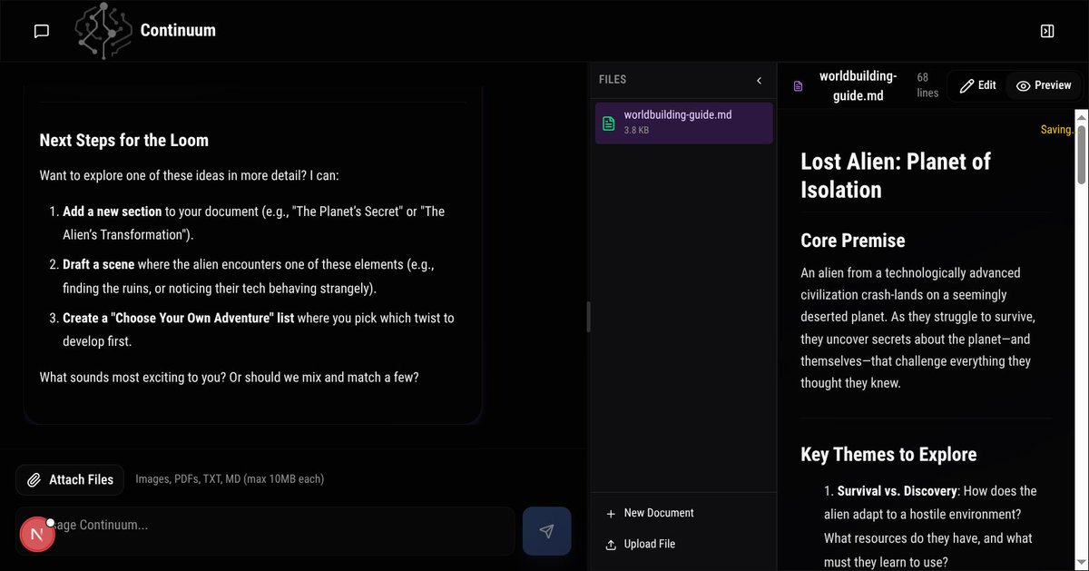Viewport: 1089px width, 571px height.
Task: Send message with the paper plane button
Action: pos(546,531)
